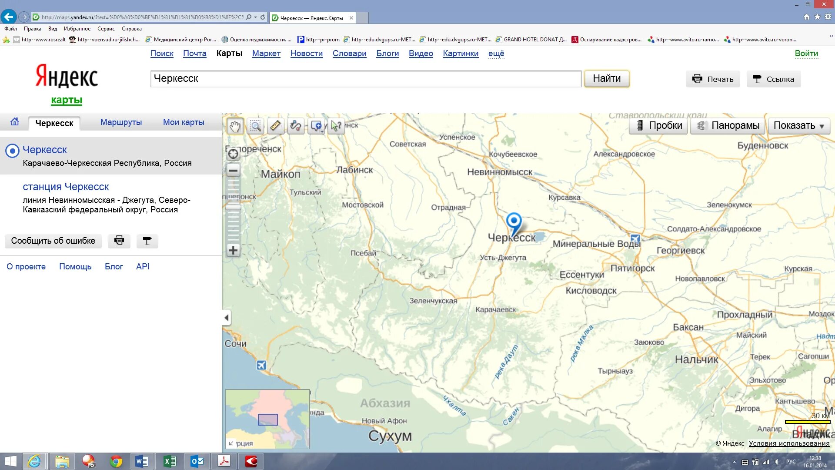Click Маршруты tab to view routes
This screenshot has width=835, height=470.
(x=121, y=122)
